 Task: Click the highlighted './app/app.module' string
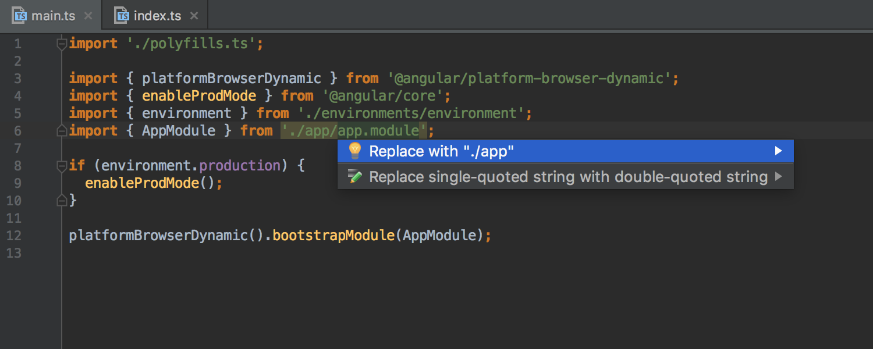354,131
